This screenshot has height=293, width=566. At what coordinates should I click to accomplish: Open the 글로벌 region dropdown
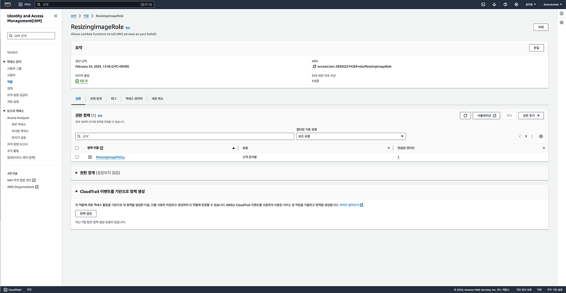coord(531,4)
